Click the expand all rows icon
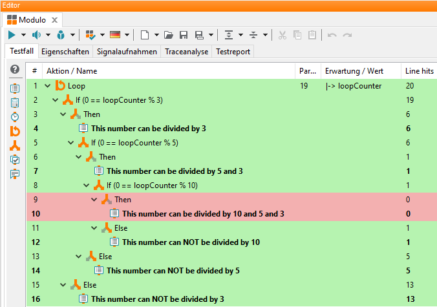The width and height of the screenshot is (437, 307). click(x=229, y=35)
